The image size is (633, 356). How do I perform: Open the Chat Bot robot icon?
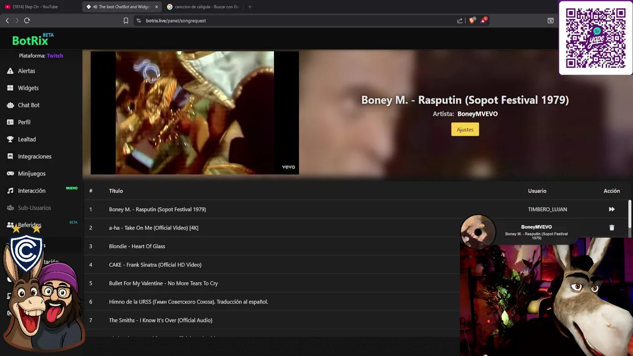tap(10, 105)
